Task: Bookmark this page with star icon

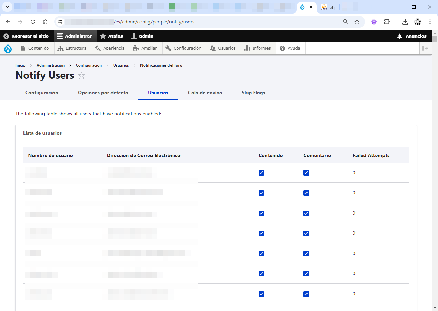Action: click(x=357, y=22)
